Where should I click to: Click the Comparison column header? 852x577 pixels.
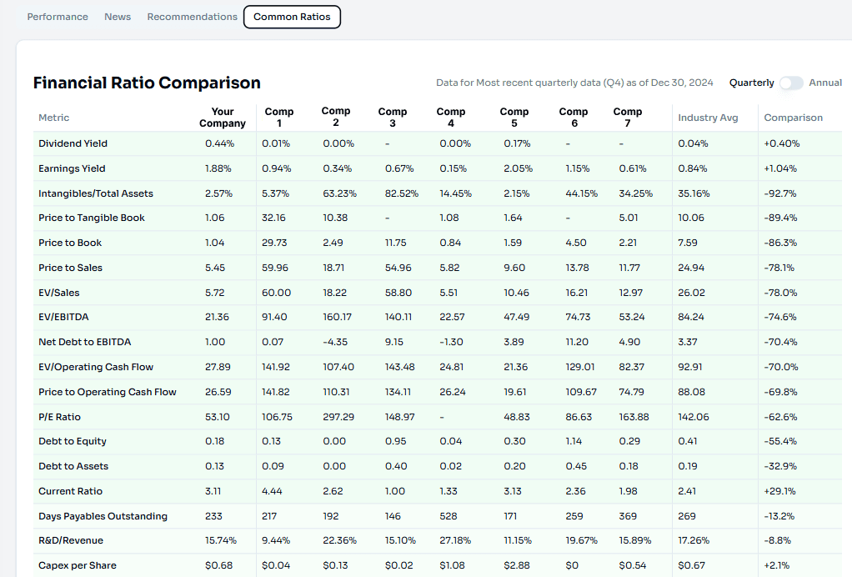(x=793, y=118)
